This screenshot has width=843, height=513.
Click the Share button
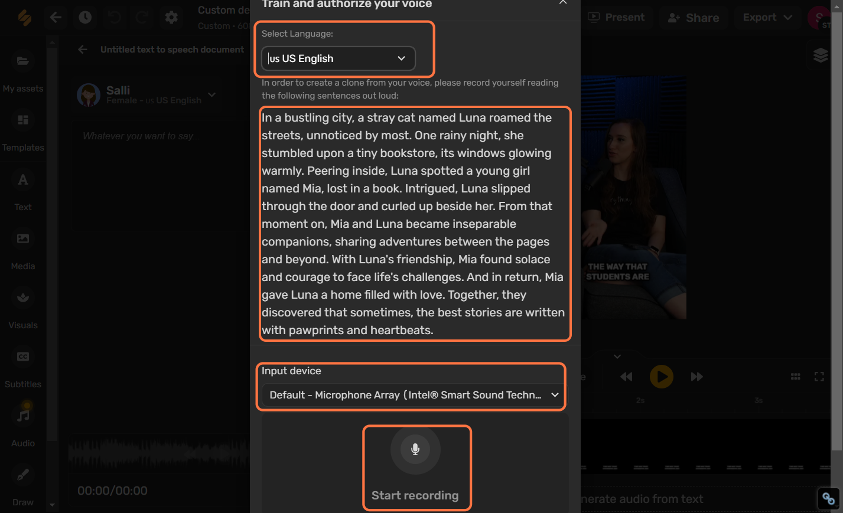pos(694,18)
